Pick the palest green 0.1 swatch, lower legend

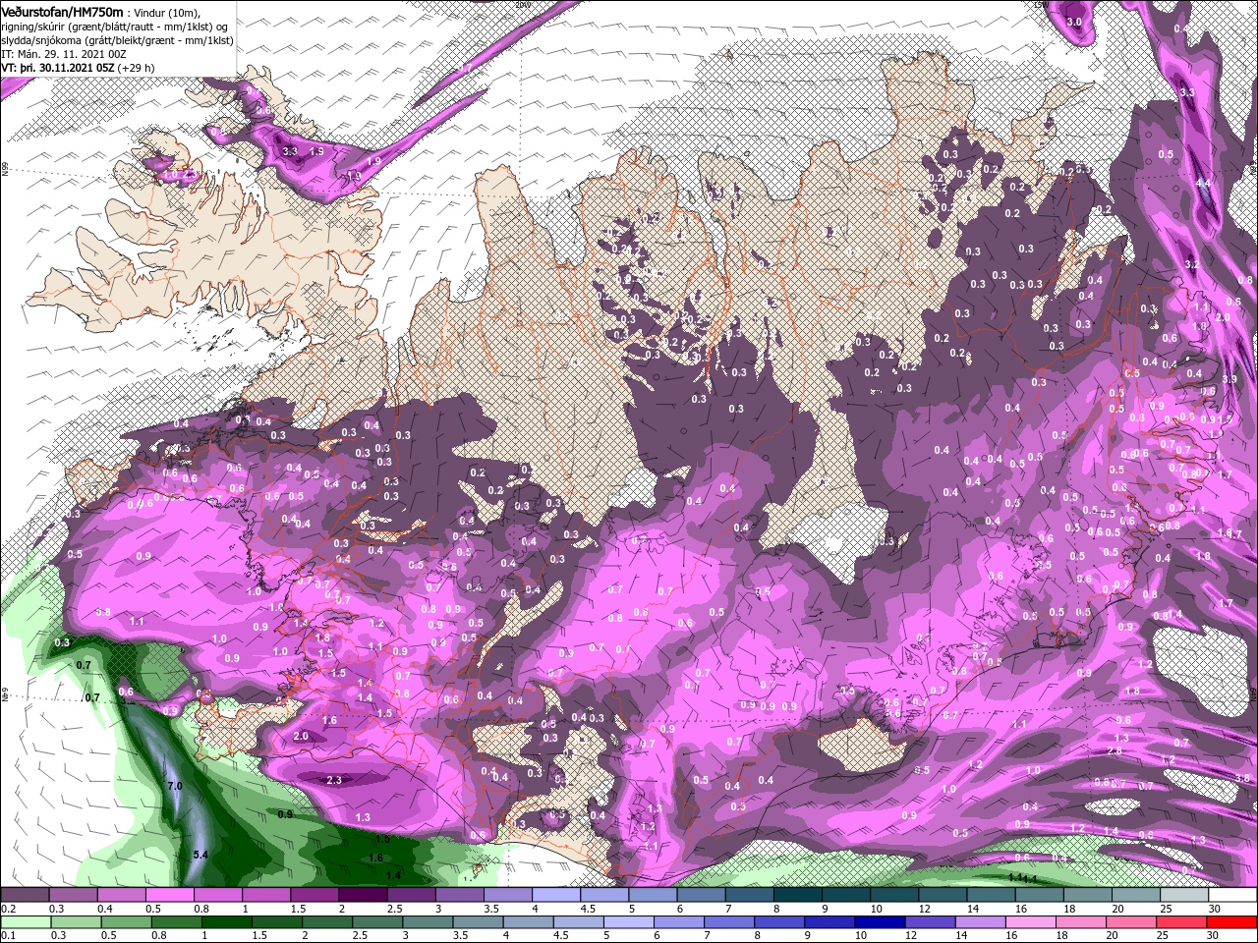27,922
